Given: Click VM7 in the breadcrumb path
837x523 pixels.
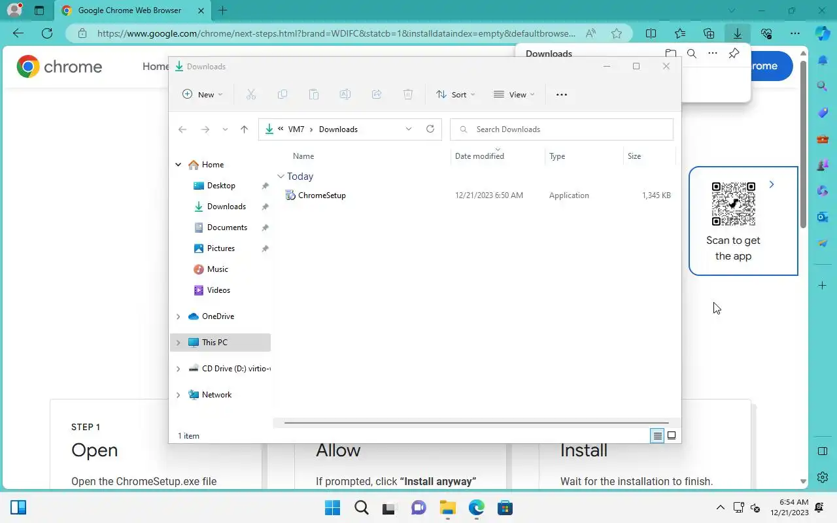Looking at the screenshot, I should 296,129.
